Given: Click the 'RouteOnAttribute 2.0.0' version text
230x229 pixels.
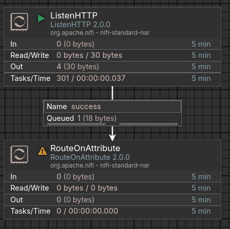Looking at the screenshot, I should pyautogui.click(x=90, y=157).
